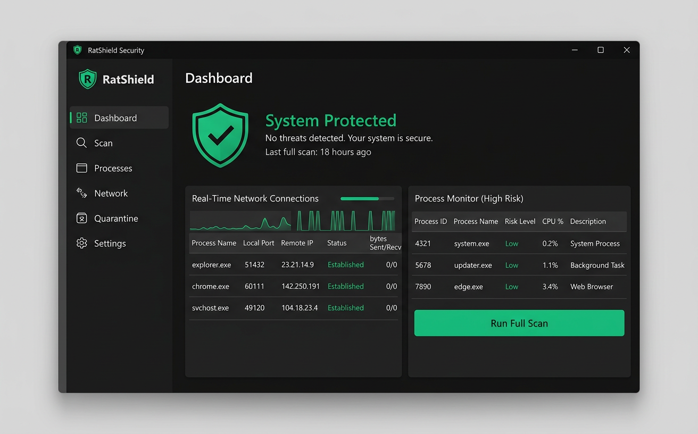Select edge.exe in Process Monitor
The width and height of the screenshot is (698, 434).
(519, 286)
